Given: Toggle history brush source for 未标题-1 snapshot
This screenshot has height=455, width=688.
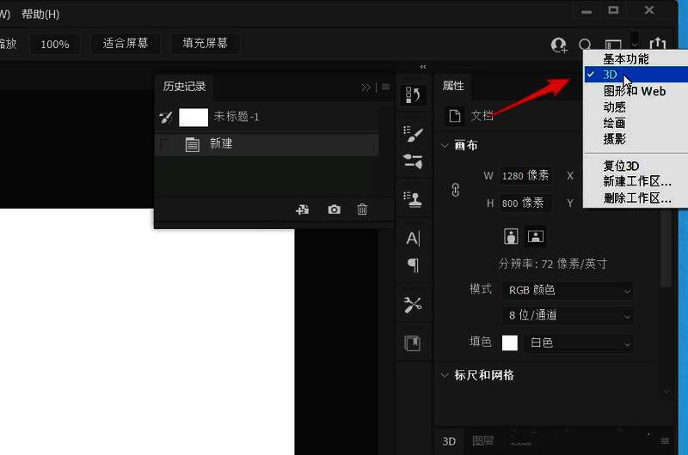Looking at the screenshot, I should (166, 117).
